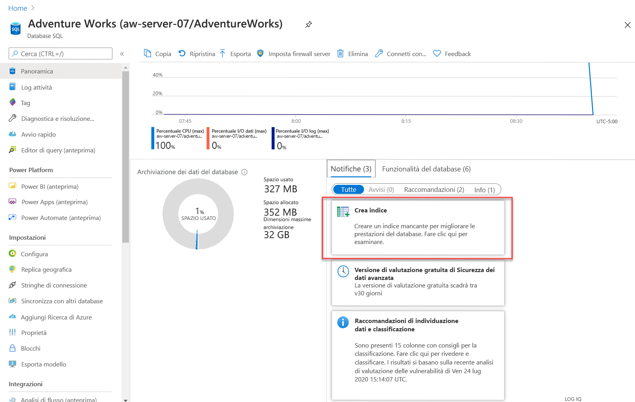Click the Elimina trash icon
This screenshot has width=635, height=402.
(340, 53)
